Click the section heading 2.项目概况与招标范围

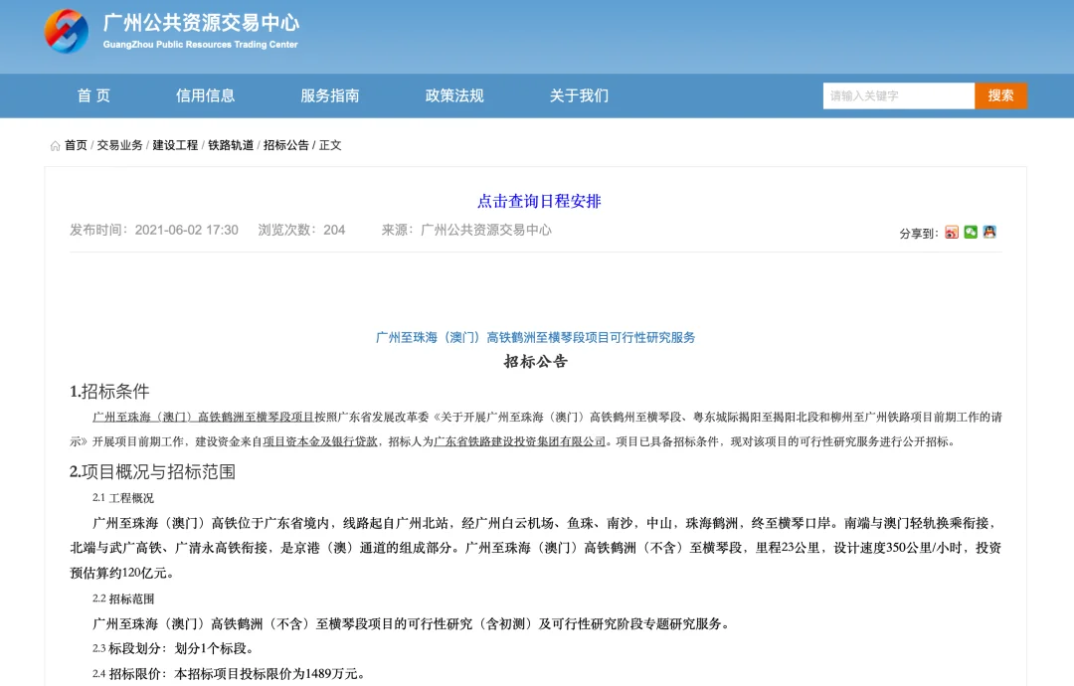pos(153,471)
